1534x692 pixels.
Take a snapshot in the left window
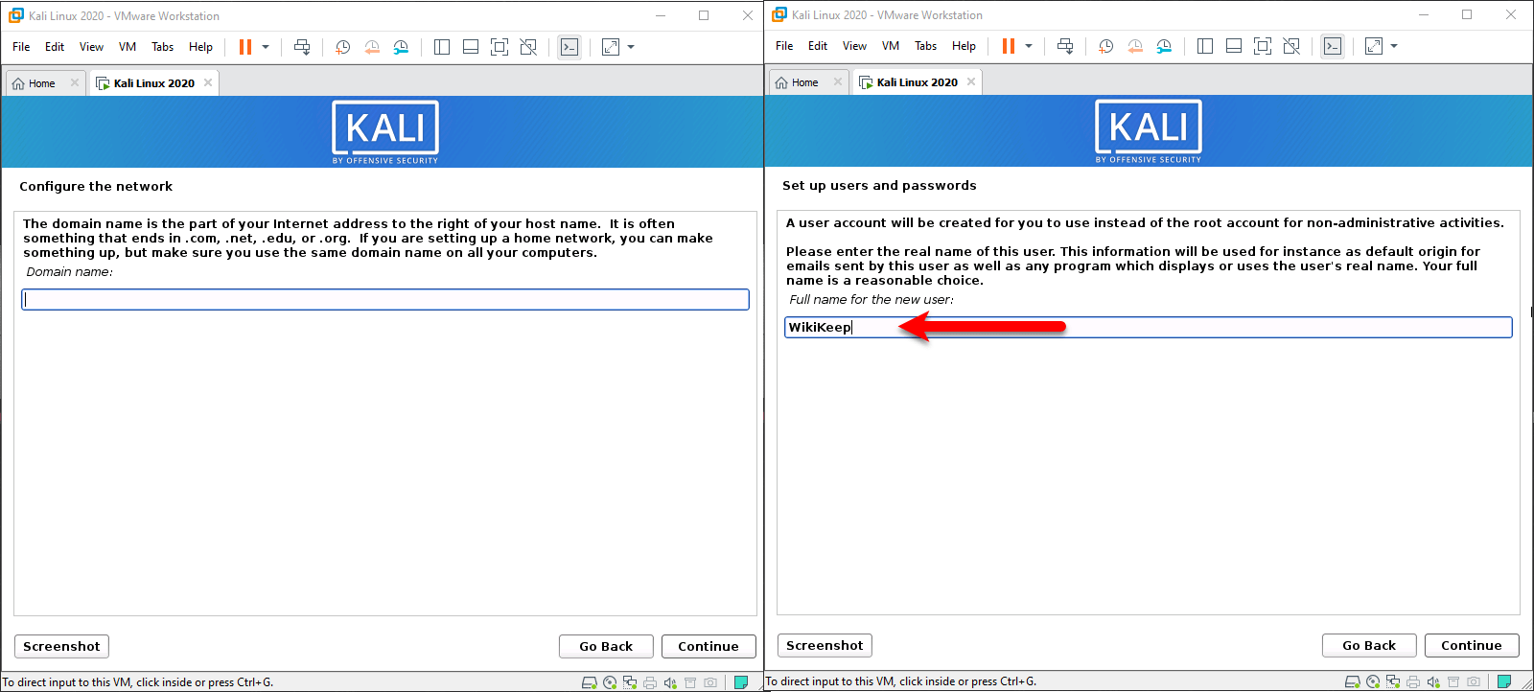(343, 47)
